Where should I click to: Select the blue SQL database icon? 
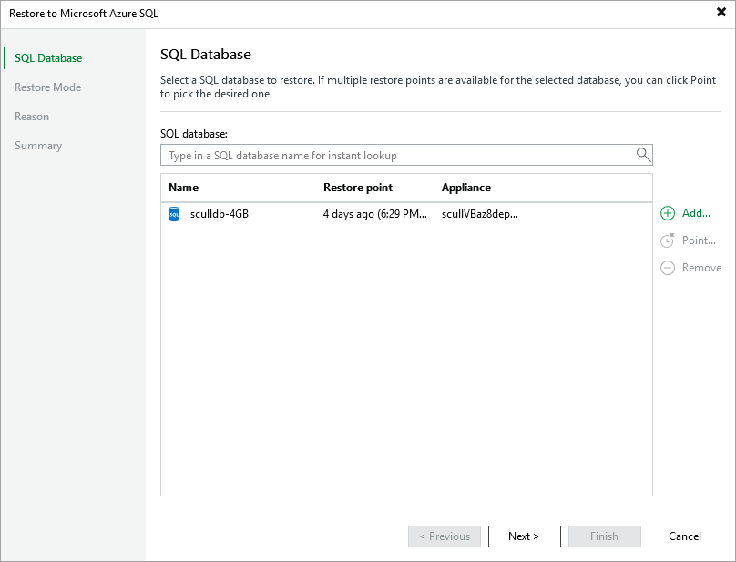tap(174, 214)
